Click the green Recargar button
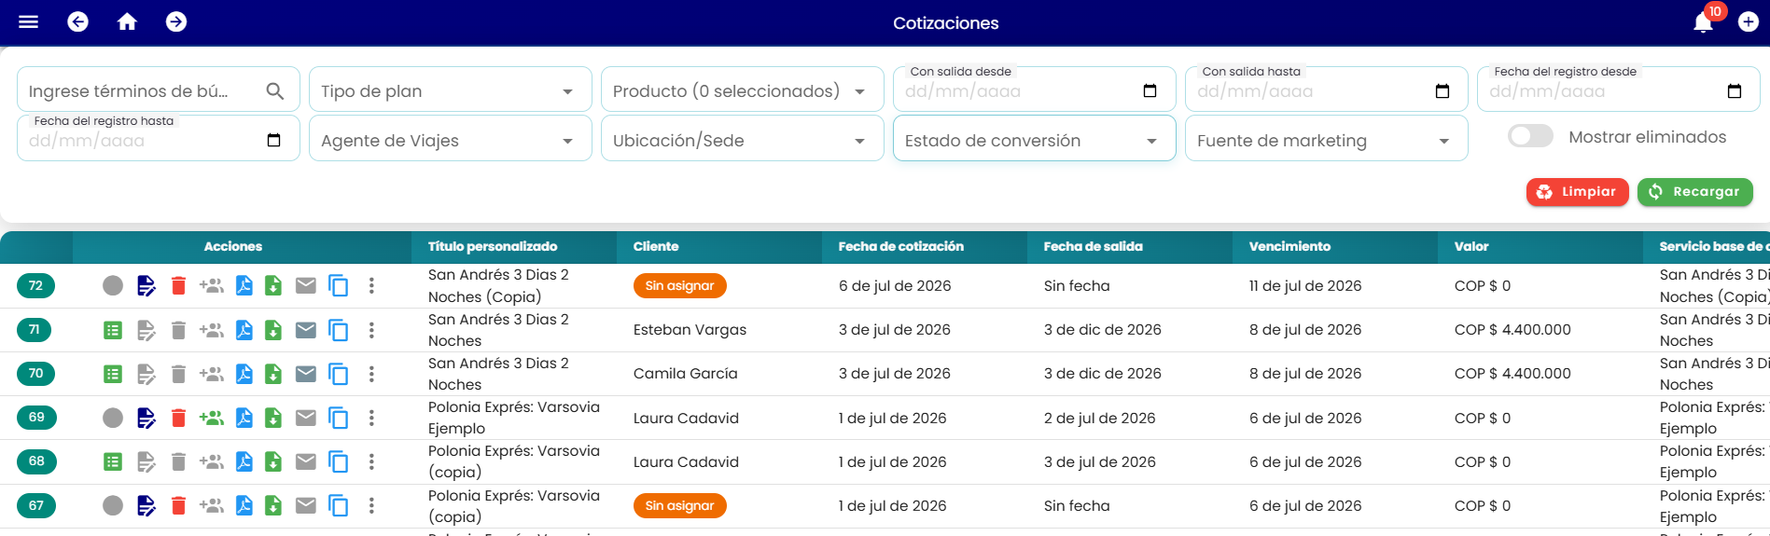 click(1694, 191)
